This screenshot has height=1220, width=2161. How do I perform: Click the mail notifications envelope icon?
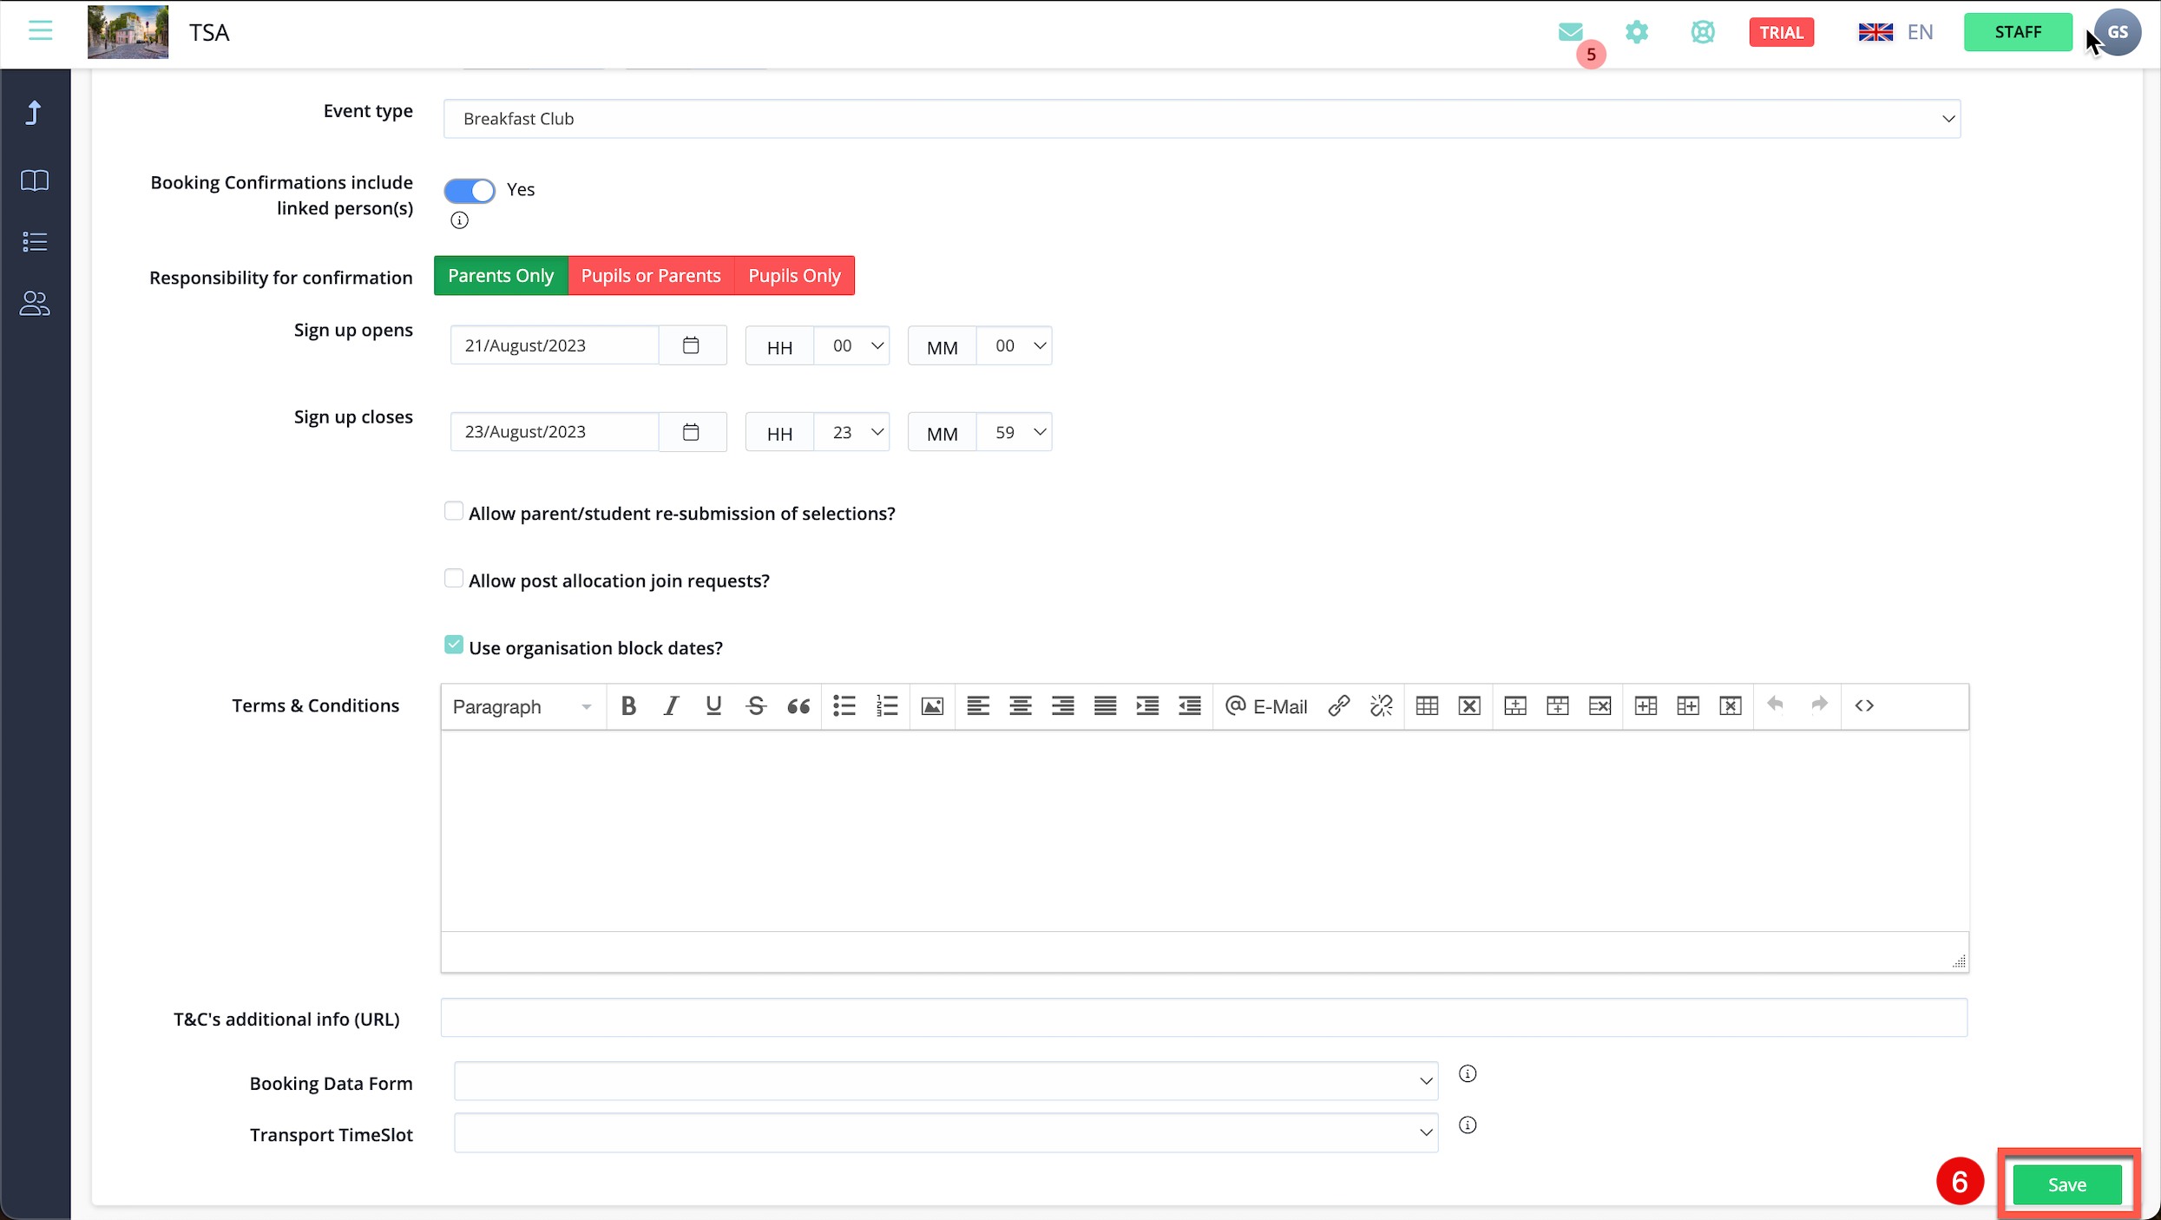tap(1570, 32)
